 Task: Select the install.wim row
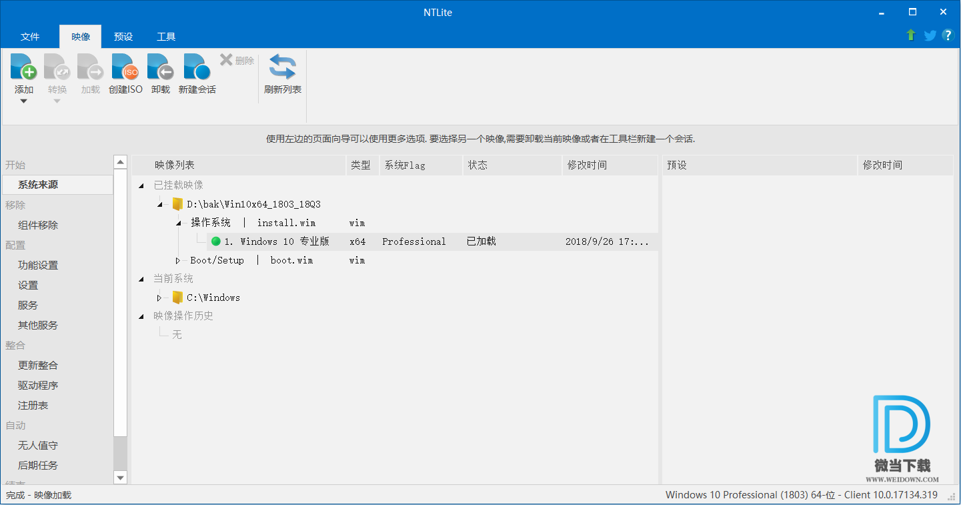pos(395,223)
